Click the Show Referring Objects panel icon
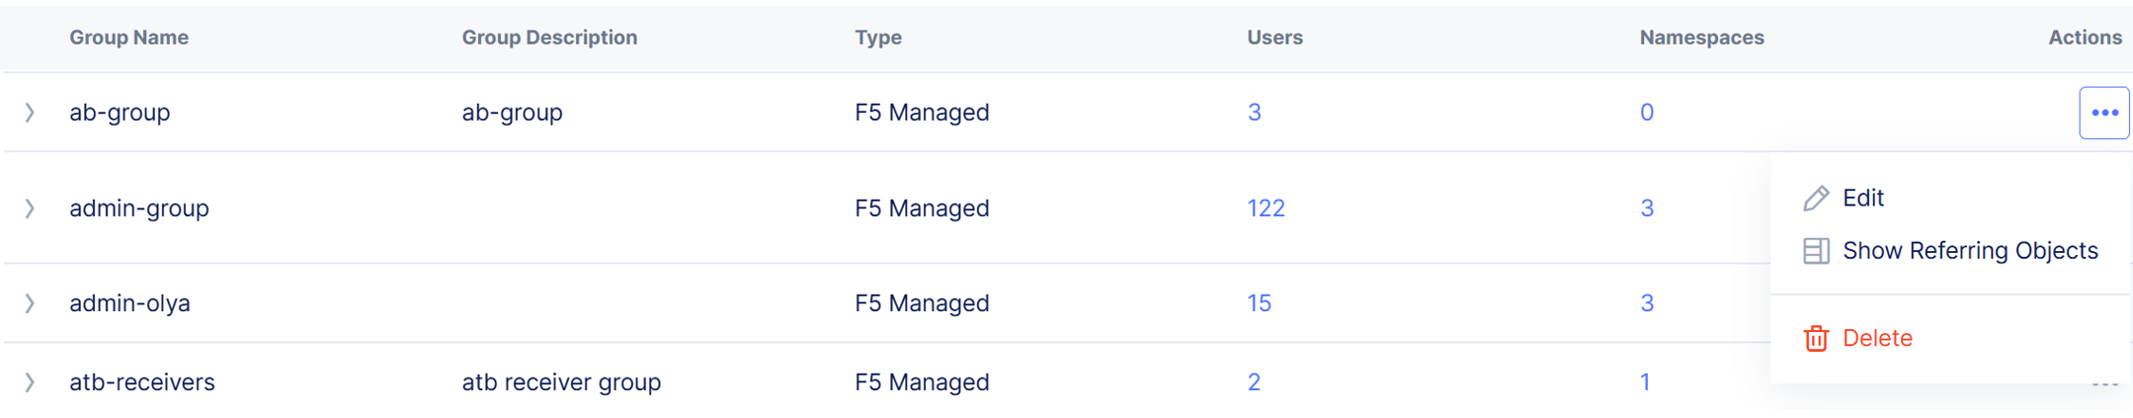 [x=1816, y=251]
